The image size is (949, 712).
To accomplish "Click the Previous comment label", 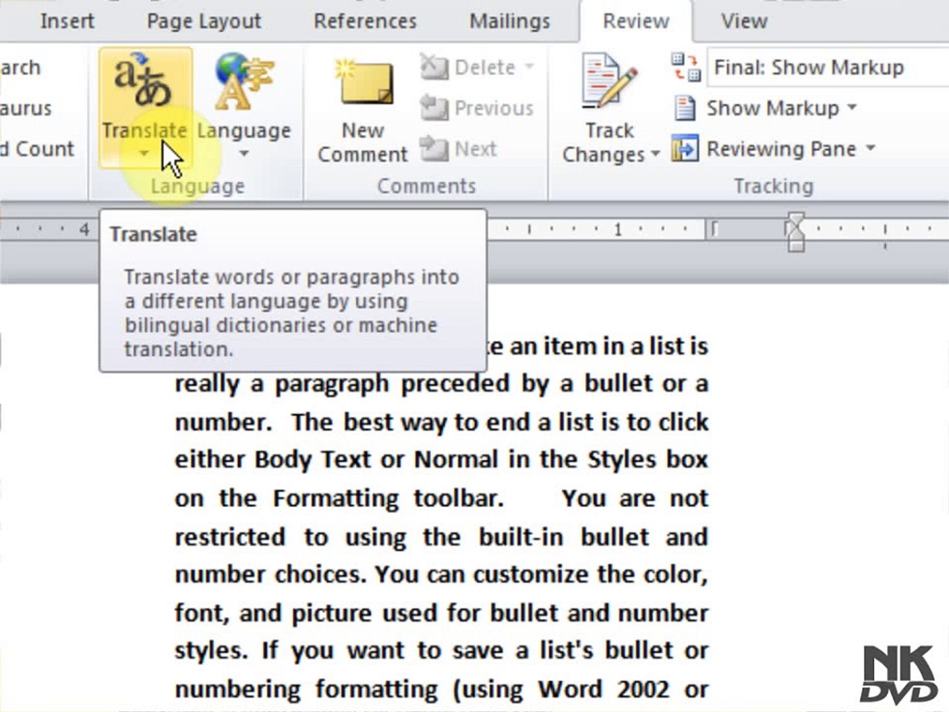I will pyautogui.click(x=494, y=108).
